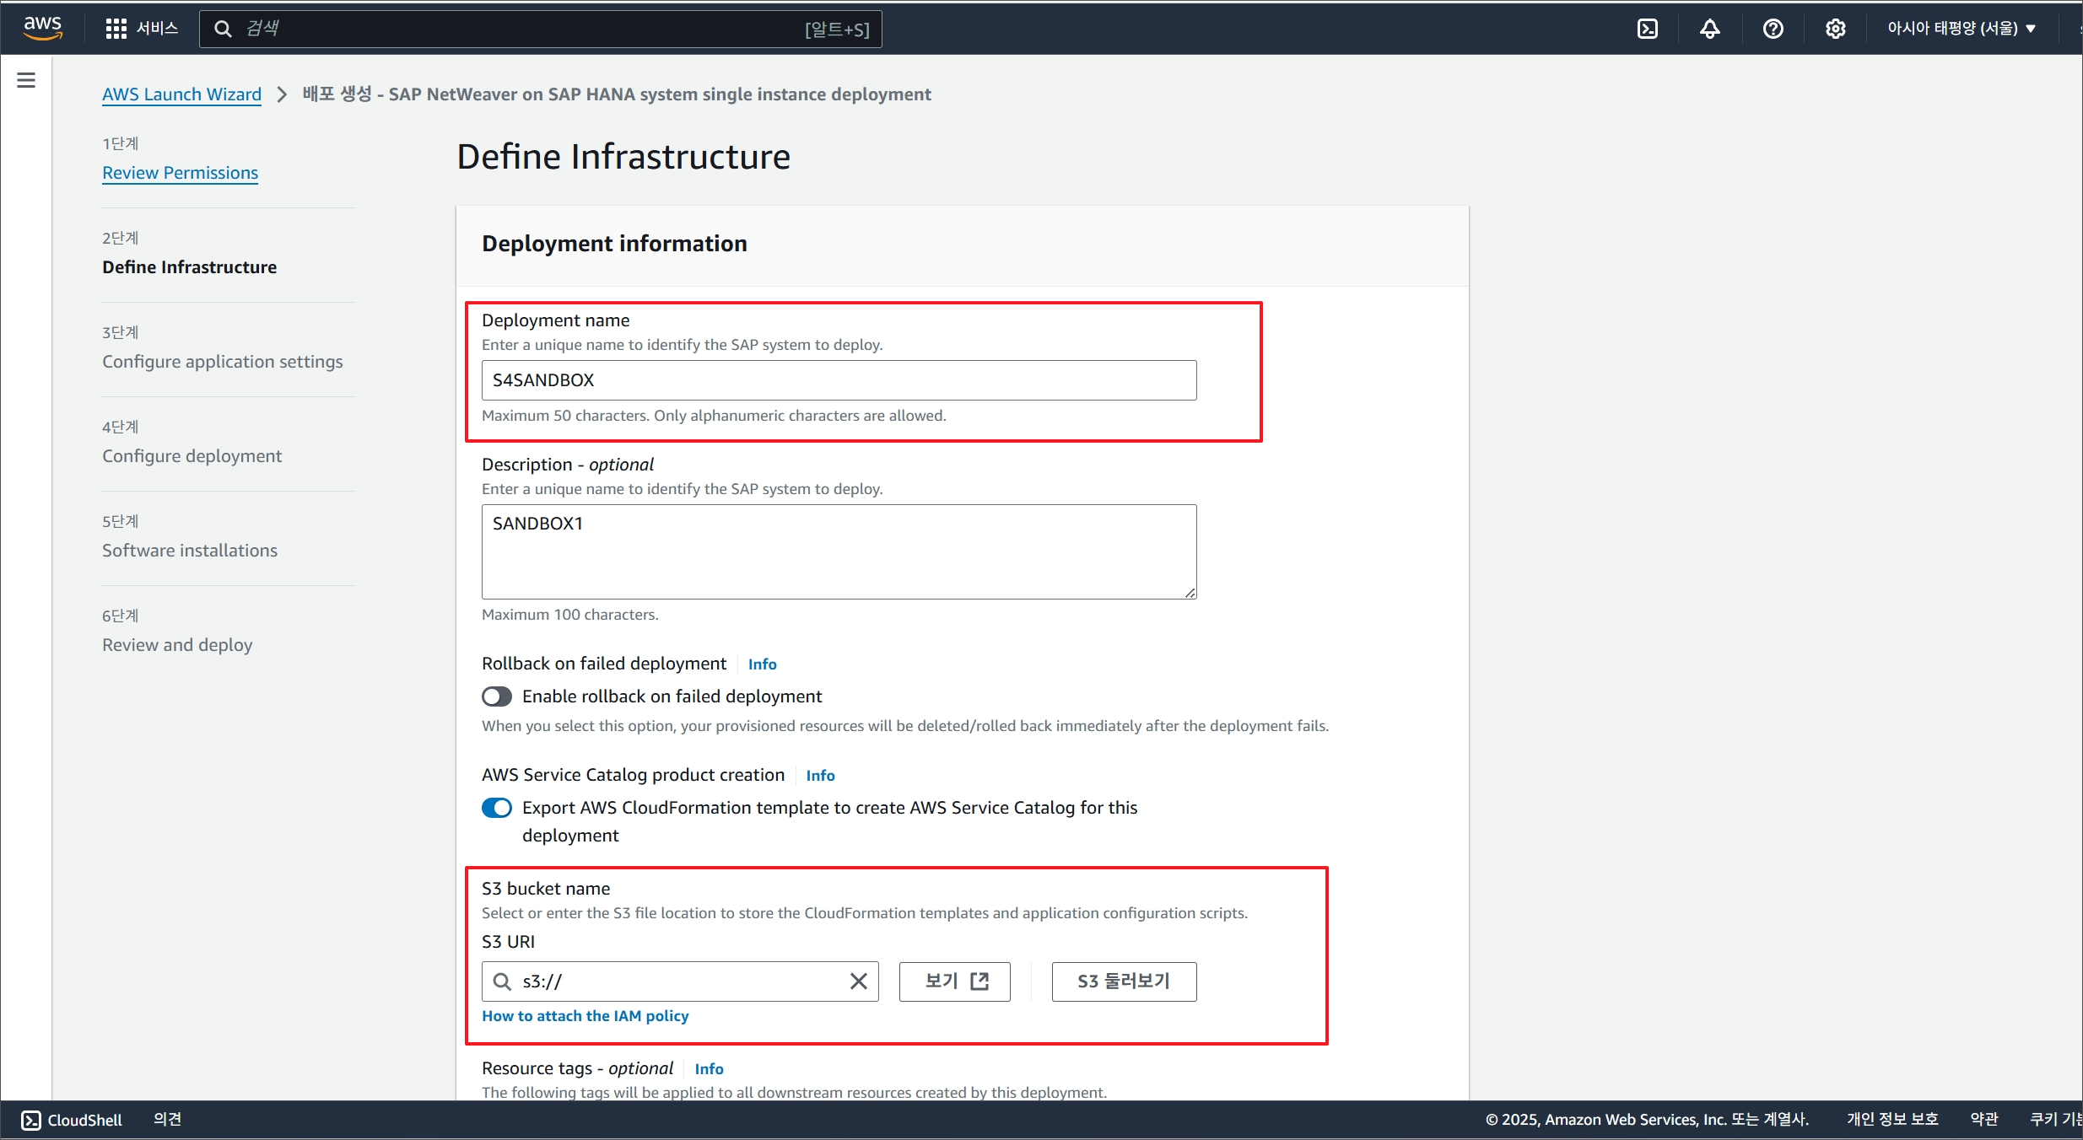Click the 의견 feedback link in footer

click(x=168, y=1119)
